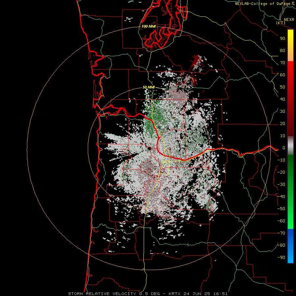The height and width of the screenshot is (296, 296).
Task: Click the NEXLAB-College of DuPage label
Action: tap(263, 4)
